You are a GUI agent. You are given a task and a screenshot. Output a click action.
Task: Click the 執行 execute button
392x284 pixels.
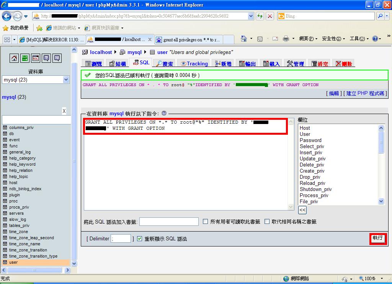pyautogui.click(x=378, y=238)
